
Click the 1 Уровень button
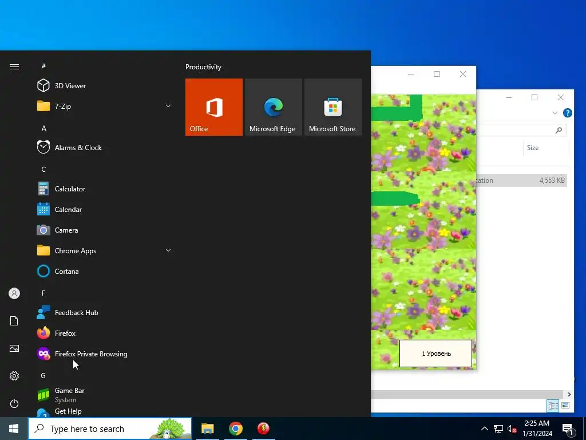point(435,353)
